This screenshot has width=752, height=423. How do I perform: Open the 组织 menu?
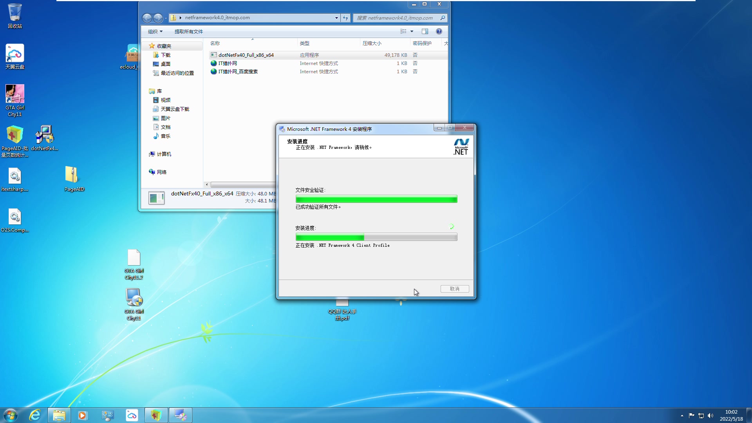pyautogui.click(x=155, y=31)
